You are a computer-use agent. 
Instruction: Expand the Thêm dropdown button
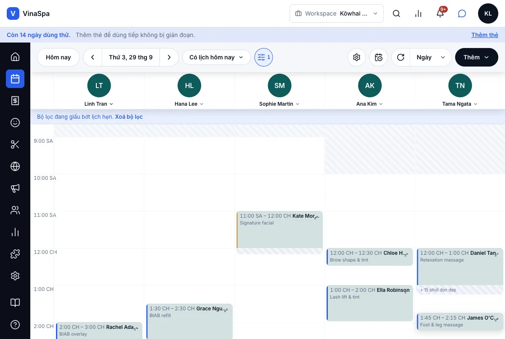pos(476,57)
